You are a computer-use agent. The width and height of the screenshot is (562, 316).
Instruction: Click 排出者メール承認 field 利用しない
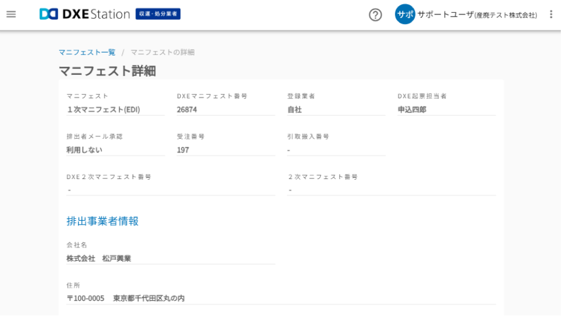(x=115, y=150)
